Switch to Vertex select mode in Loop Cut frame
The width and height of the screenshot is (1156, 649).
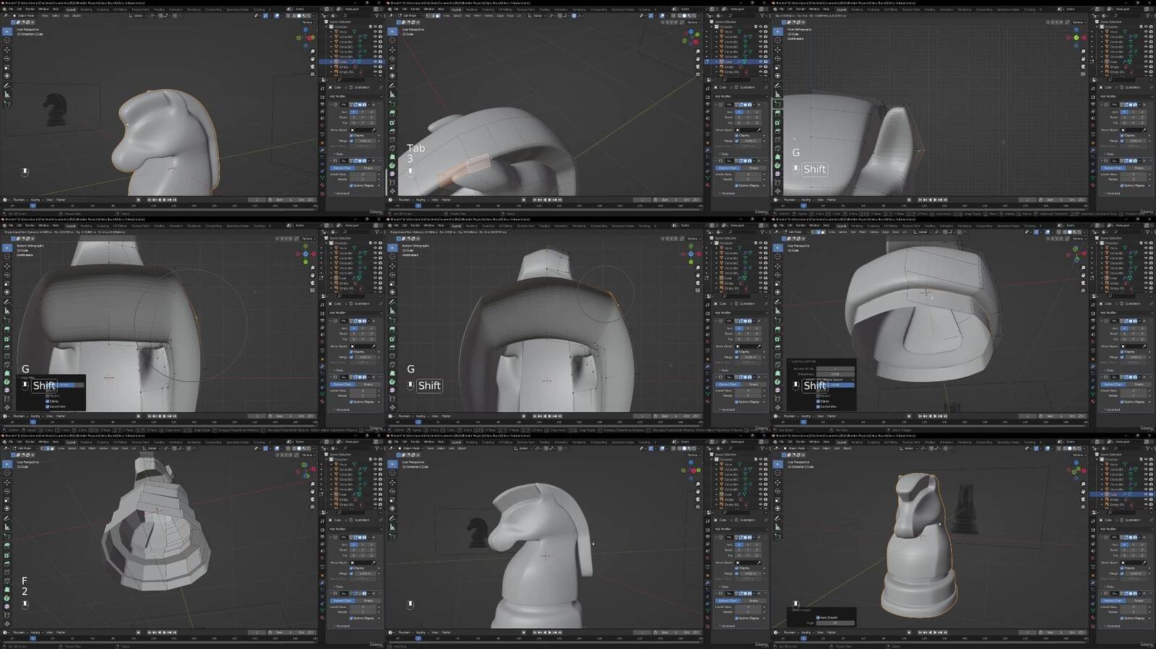(813, 232)
